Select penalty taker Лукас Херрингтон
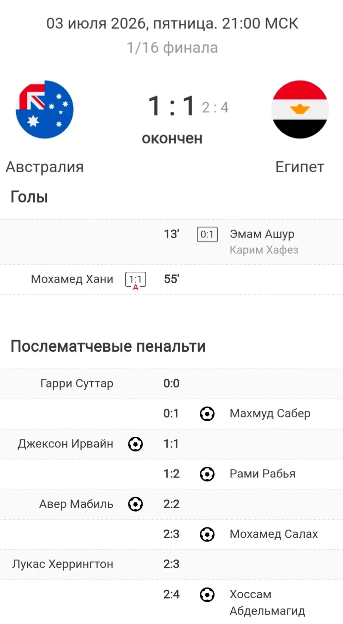 (x=63, y=564)
